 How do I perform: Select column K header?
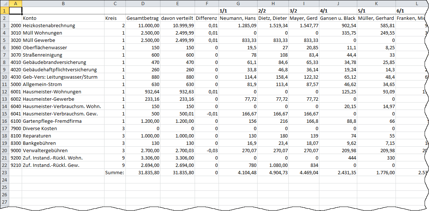[376, 3]
